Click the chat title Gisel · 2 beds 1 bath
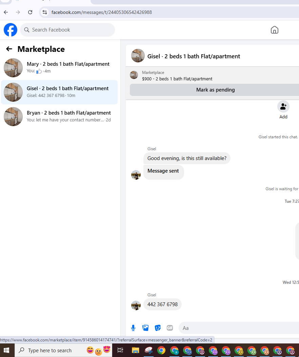The width and height of the screenshot is (299, 357). point(194,56)
